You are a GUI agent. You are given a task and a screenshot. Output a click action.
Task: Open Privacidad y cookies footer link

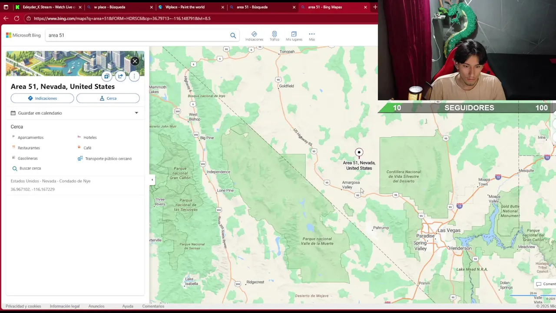click(23, 306)
